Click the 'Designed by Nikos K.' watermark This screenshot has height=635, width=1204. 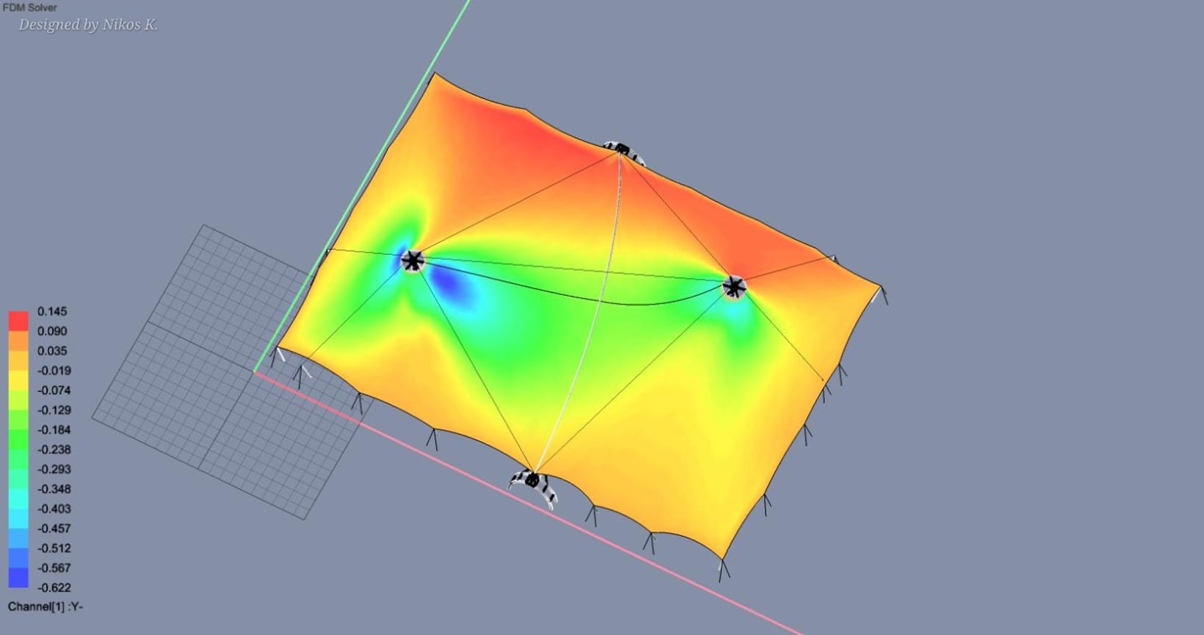(88, 25)
